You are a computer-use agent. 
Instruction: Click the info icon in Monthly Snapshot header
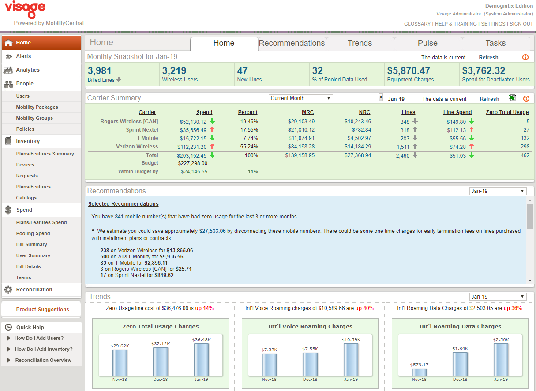[x=525, y=58]
